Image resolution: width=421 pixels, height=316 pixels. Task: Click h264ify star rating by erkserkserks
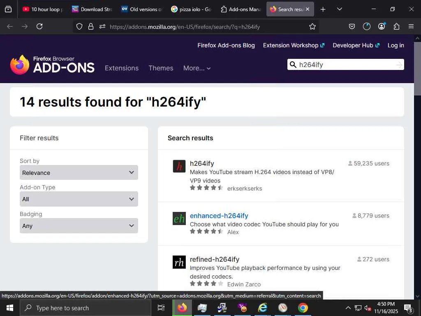click(206, 188)
